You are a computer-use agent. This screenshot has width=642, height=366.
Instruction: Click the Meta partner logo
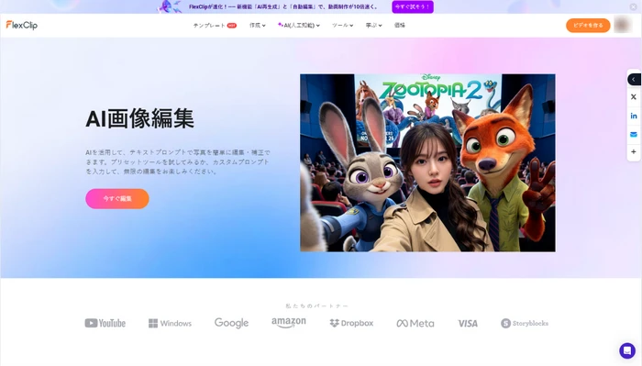(x=415, y=324)
